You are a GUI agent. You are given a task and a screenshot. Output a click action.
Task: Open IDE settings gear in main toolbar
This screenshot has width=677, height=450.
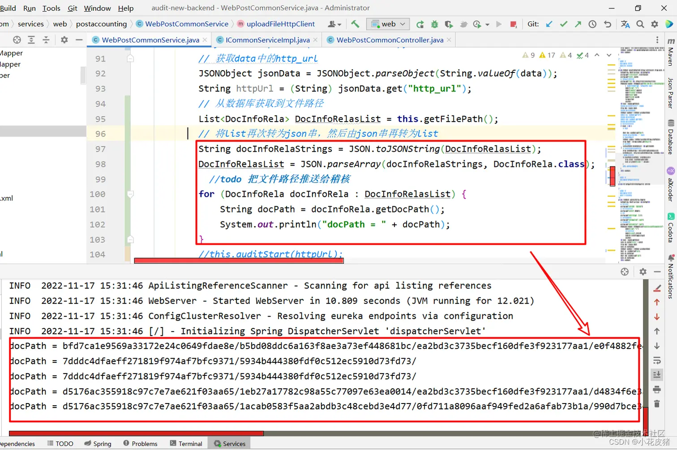point(655,24)
